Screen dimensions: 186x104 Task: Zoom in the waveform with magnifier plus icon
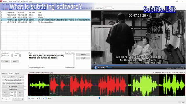[x=40, y=98]
